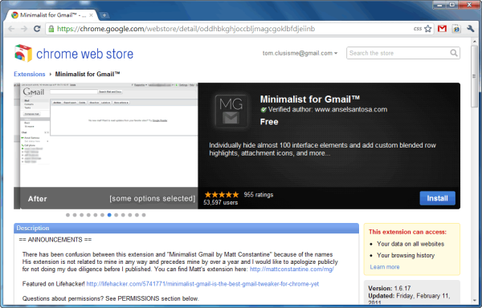Click the == ANNOUNCEMENTS == line
482x308 pixels.
click(x=55, y=240)
